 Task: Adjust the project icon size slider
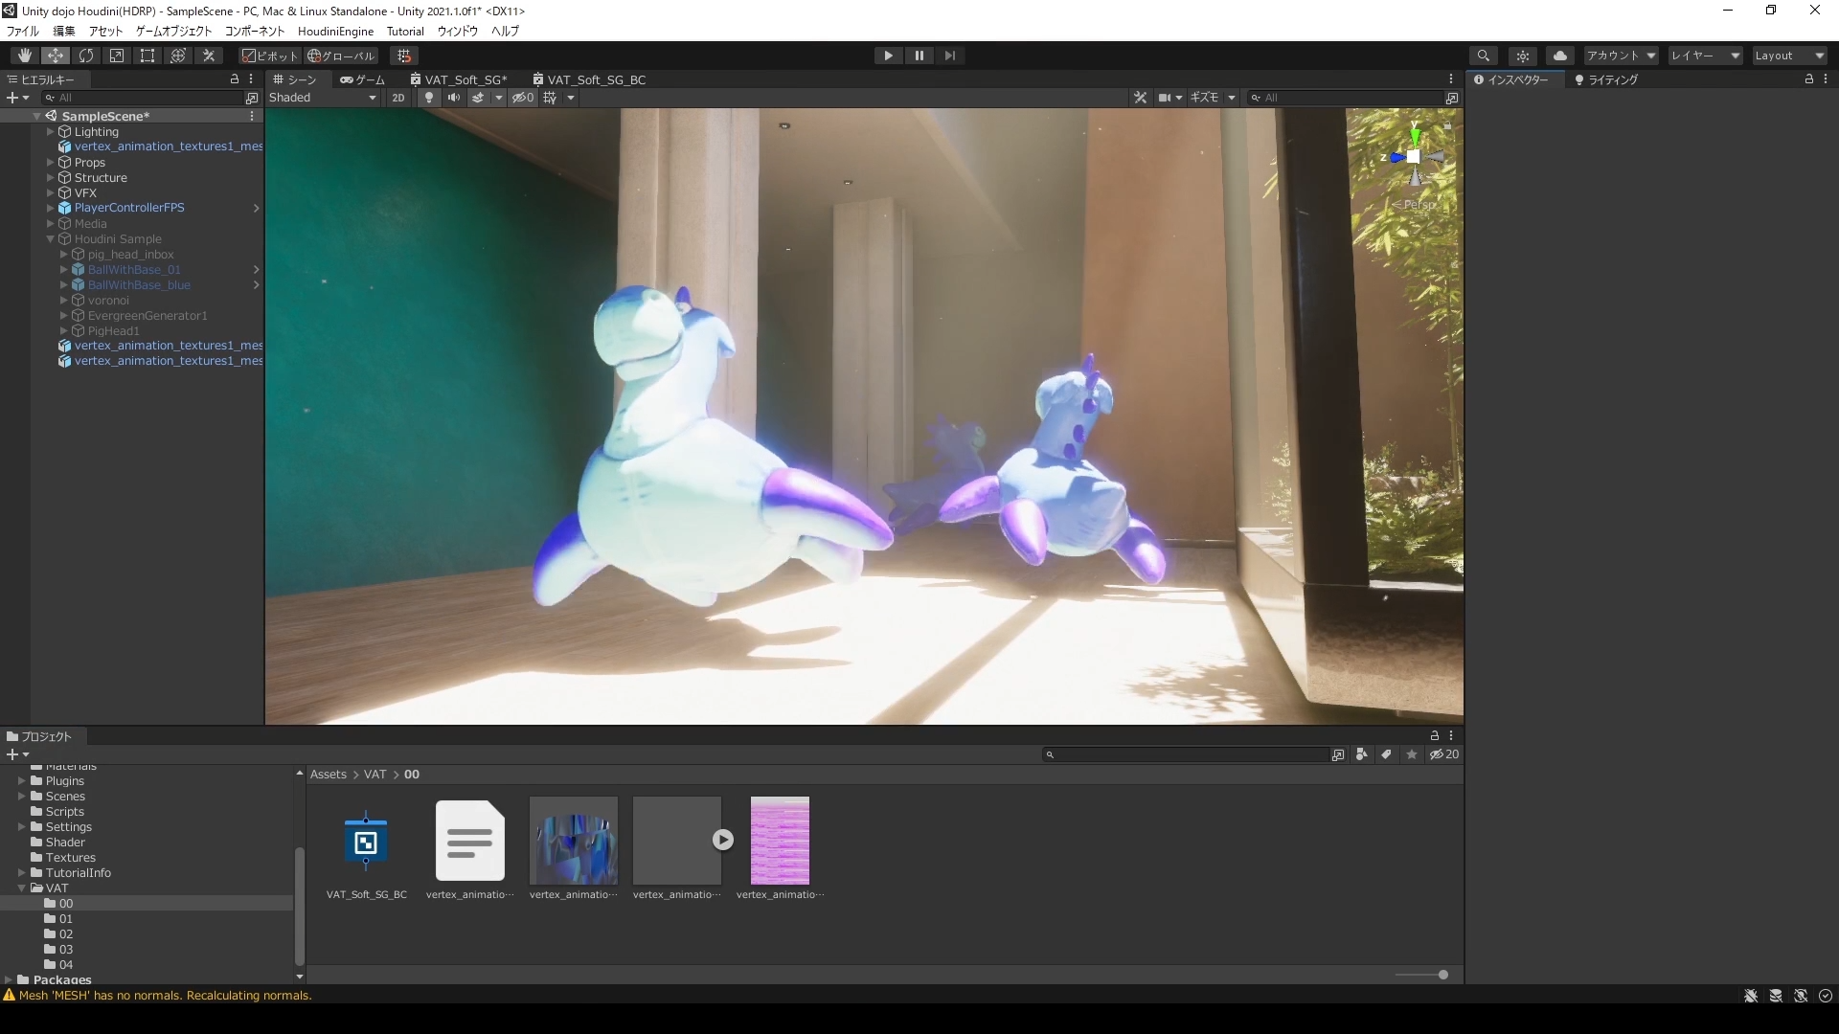click(x=1442, y=975)
